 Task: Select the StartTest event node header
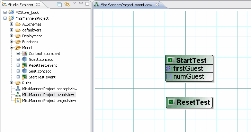[x=189, y=60]
